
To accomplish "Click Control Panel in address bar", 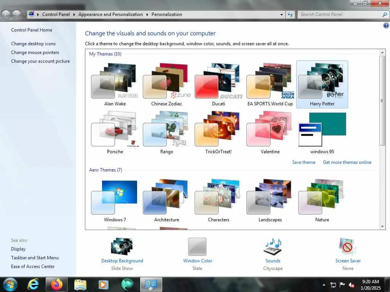I will 56,14.
